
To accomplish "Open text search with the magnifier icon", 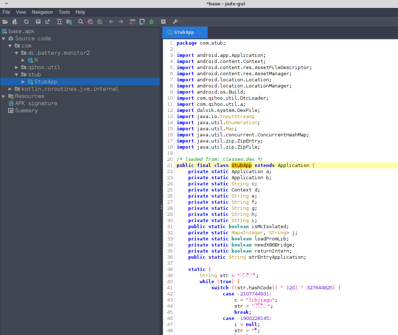I will 81,22.
